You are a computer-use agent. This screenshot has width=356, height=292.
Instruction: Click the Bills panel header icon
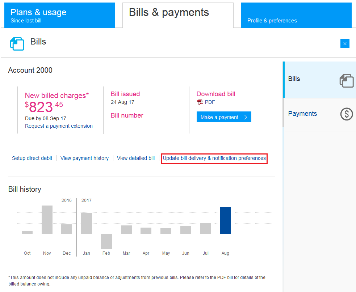[x=17, y=43]
